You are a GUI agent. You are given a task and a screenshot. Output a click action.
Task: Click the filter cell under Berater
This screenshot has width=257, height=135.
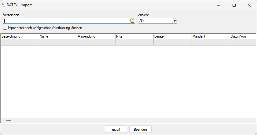coord(172,42)
